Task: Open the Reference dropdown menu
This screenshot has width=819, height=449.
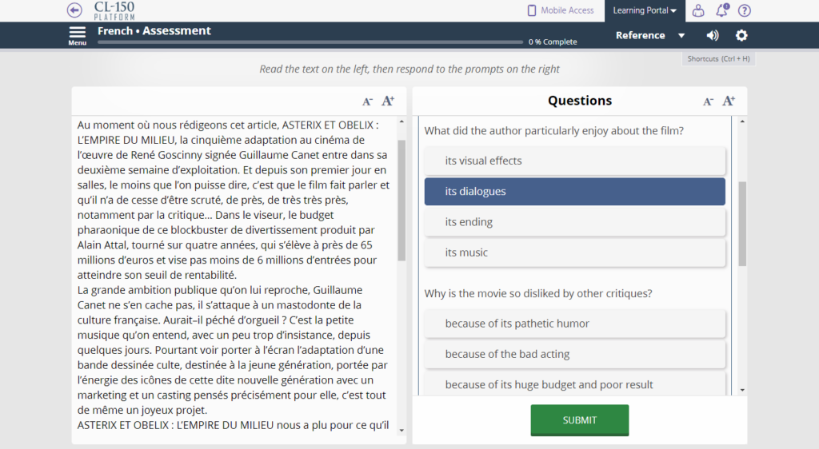Action: [x=650, y=35]
